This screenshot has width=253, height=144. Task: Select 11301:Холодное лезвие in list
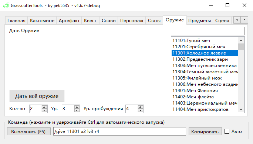click(x=205, y=53)
